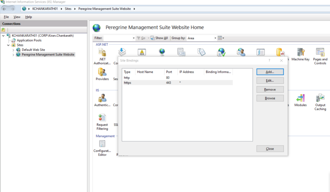Expand the Default Web Site node

coord(13,50)
